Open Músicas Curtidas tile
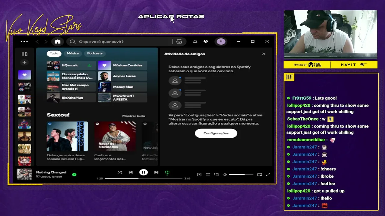This screenshot has height=216, width=385. [122, 65]
